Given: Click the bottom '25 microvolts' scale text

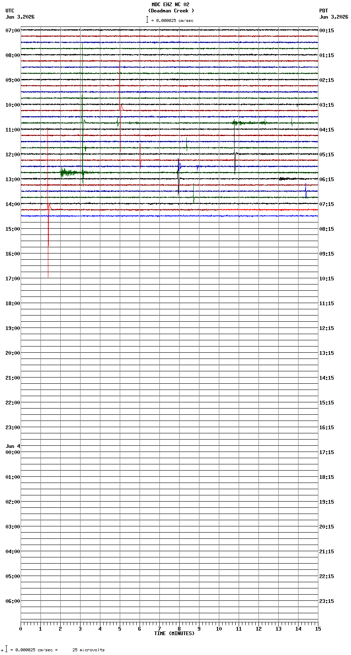Looking at the screenshot, I should tap(88, 650).
